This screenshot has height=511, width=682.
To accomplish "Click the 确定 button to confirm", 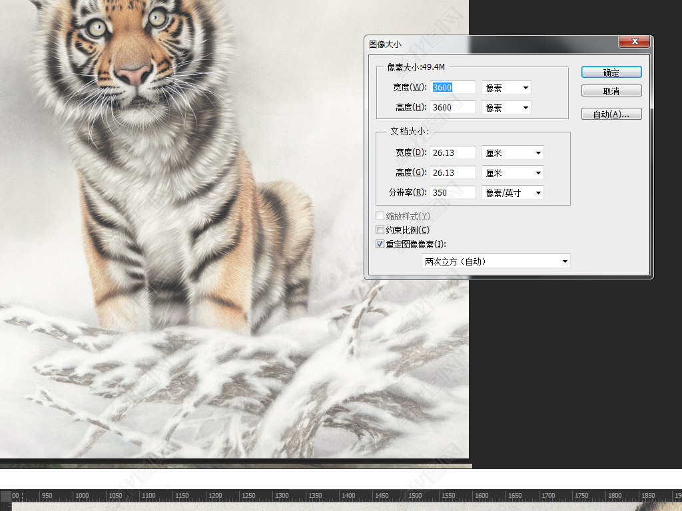I will [x=611, y=73].
